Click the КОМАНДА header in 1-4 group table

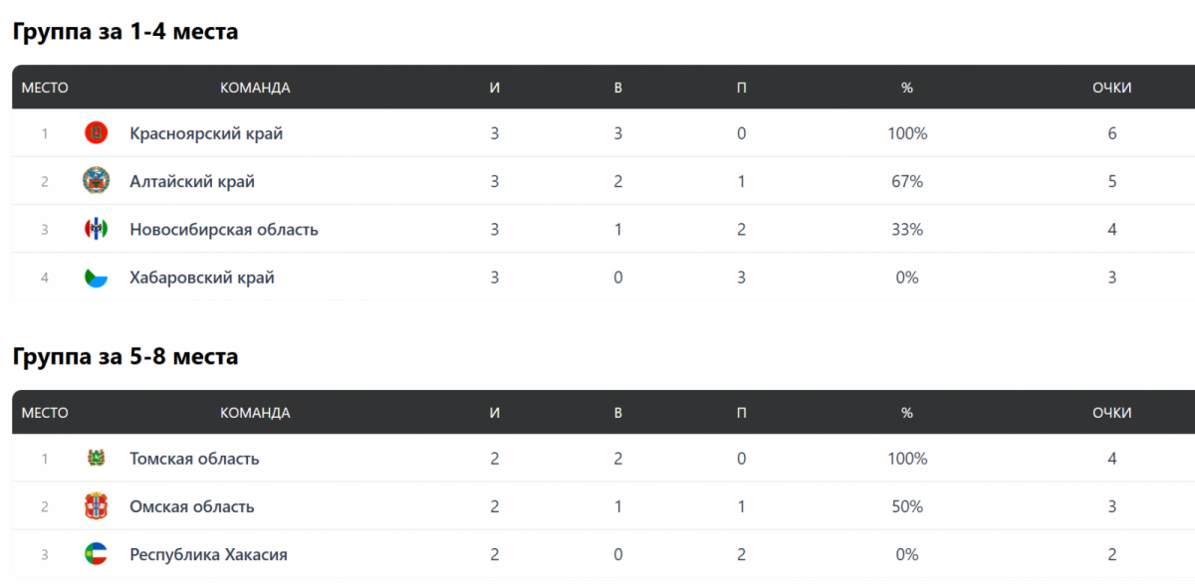tap(255, 88)
